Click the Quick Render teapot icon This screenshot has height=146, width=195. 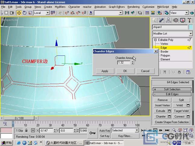click(x=192, y=13)
